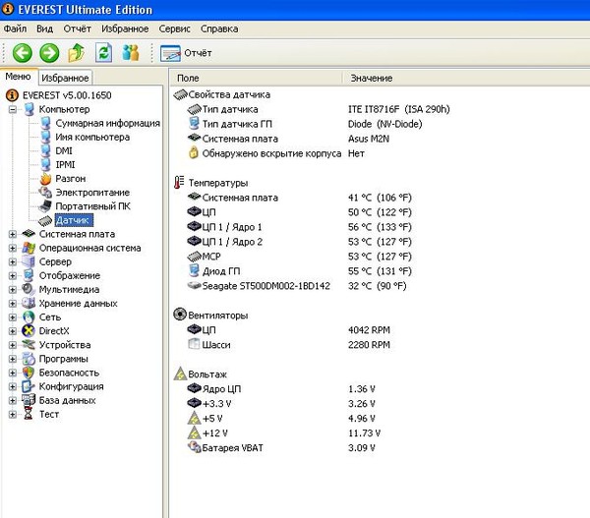Click the up-level folder arrow icon

point(77,53)
